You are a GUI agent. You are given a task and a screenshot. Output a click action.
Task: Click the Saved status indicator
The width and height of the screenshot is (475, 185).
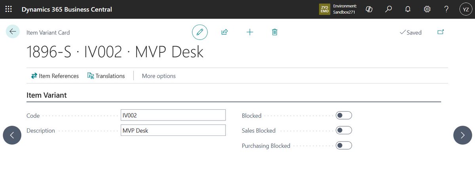(x=410, y=32)
